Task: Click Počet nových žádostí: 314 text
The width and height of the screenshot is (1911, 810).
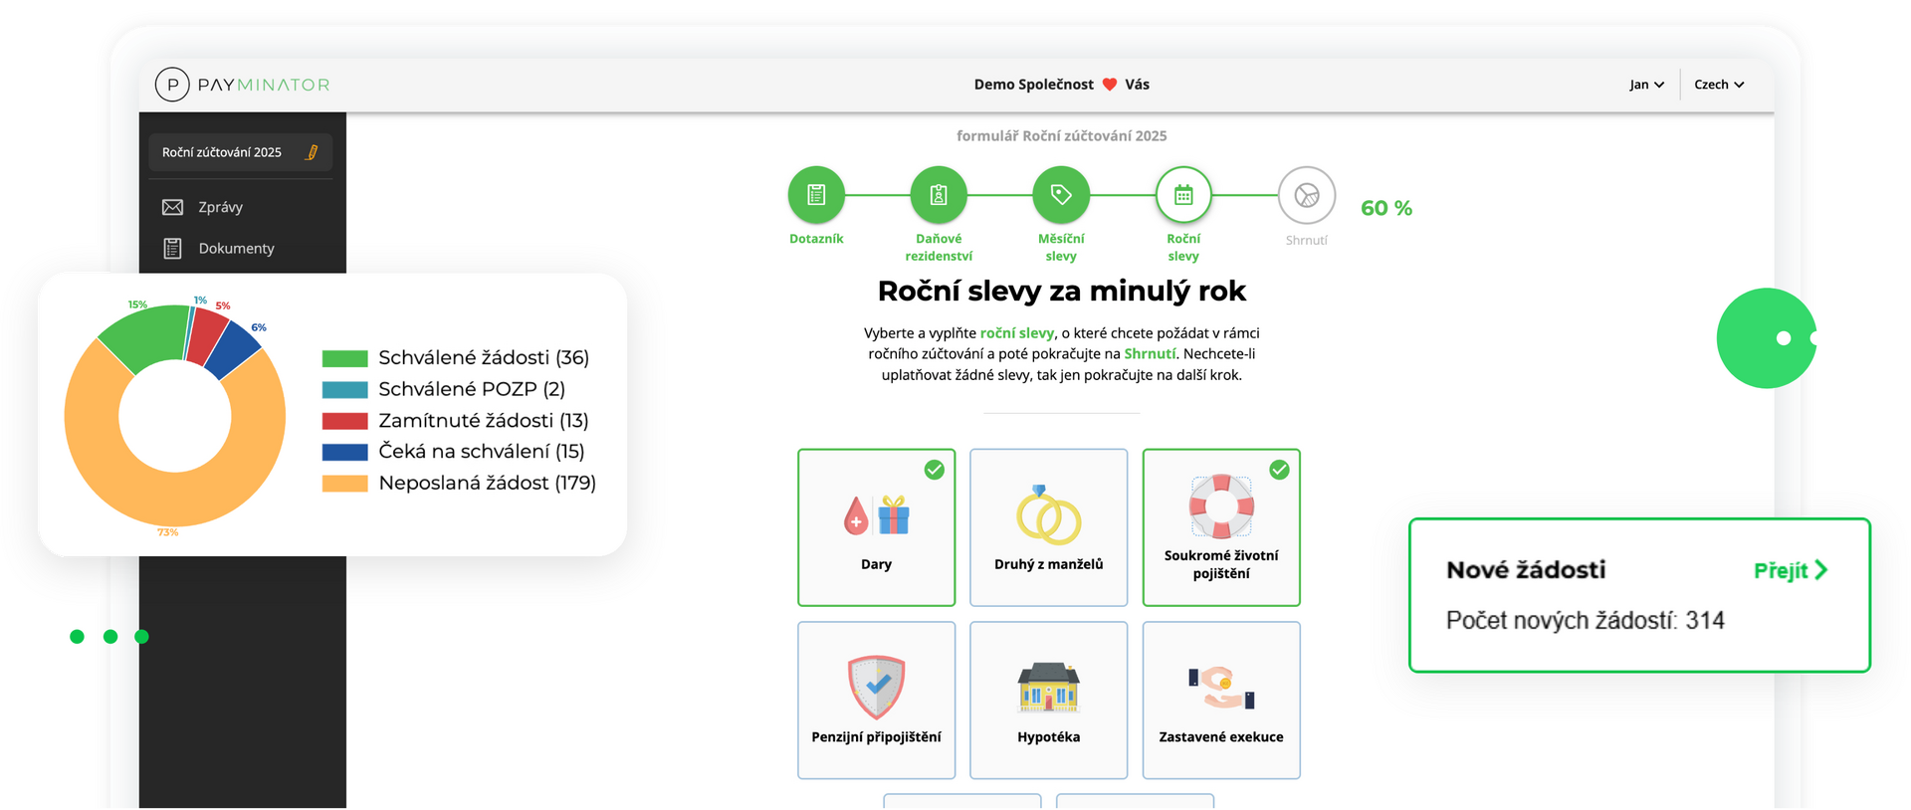Action: [1585, 620]
